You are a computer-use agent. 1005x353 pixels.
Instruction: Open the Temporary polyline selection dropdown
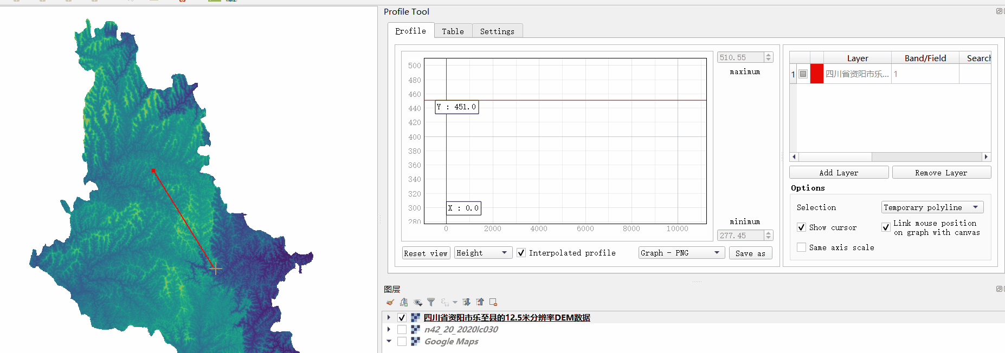click(932, 207)
